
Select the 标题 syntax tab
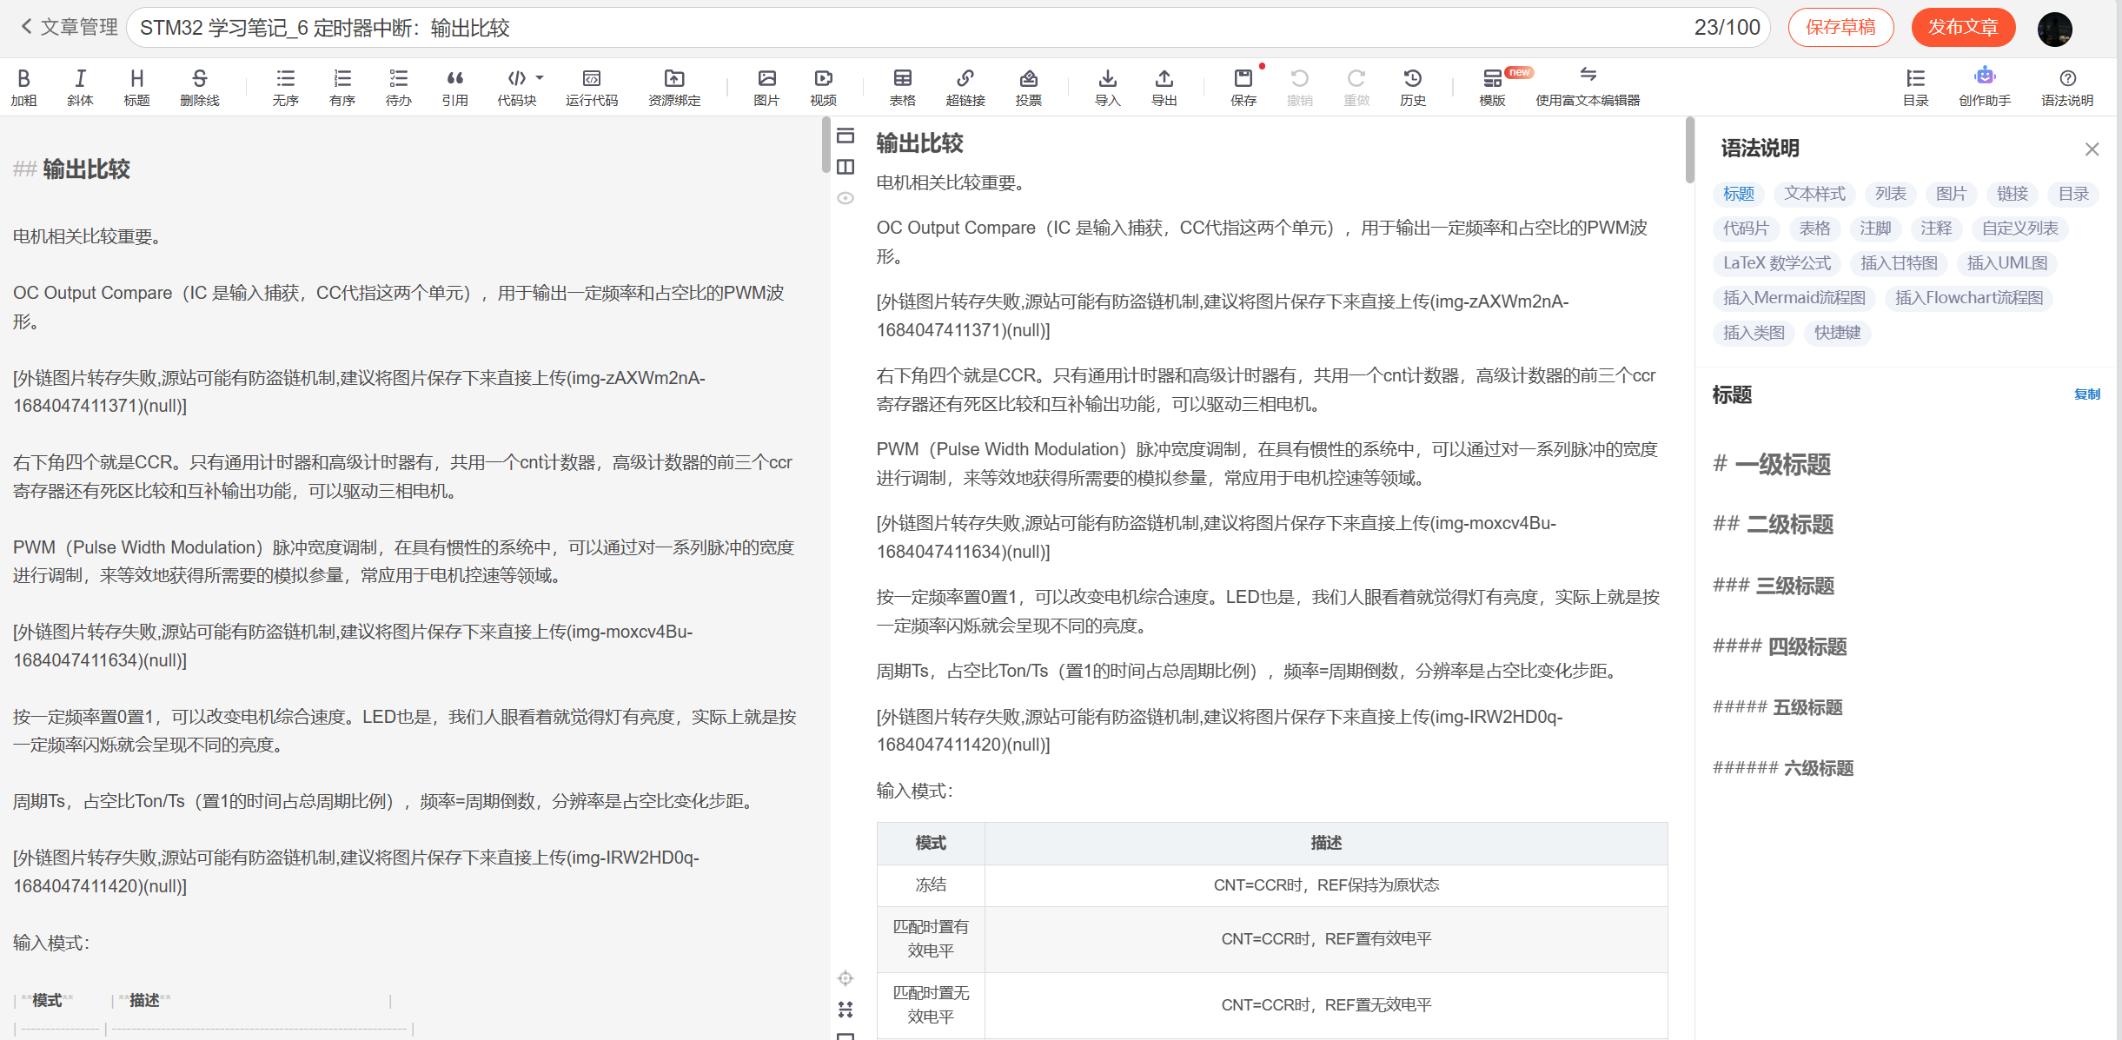tap(1739, 194)
